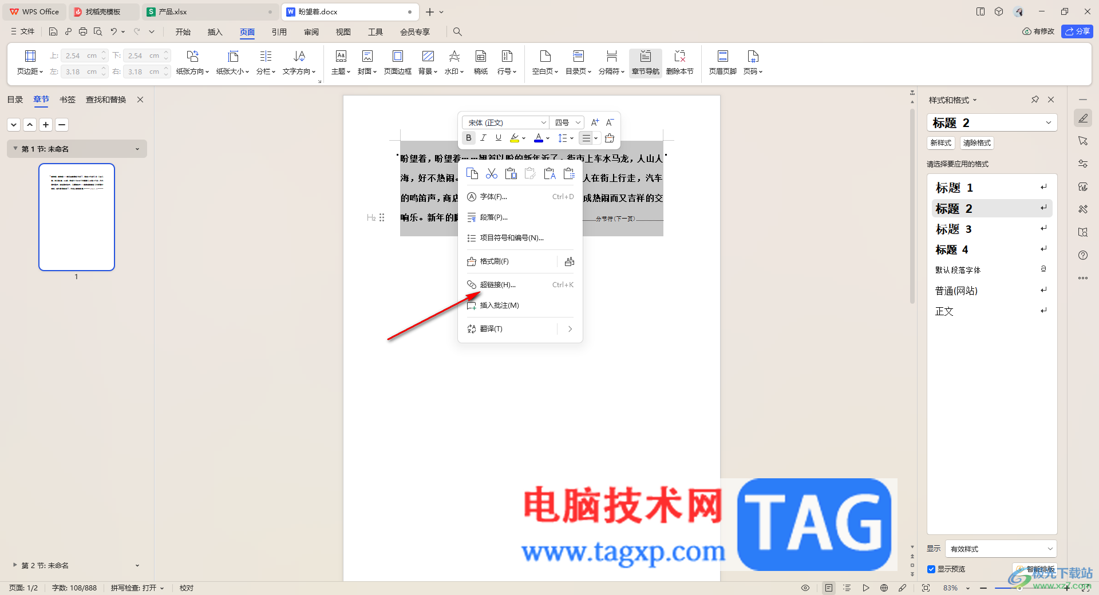The height and width of the screenshot is (595, 1099).
Task: Open the 显示 有效样式 dropdown
Action: tap(1001, 549)
